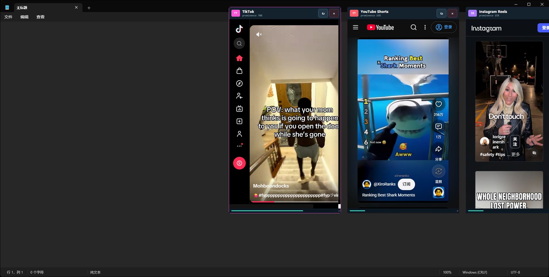Viewport: 549px width, 277px height.
Task: Click Windows (CRLF) status entry
Action: coord(475,272)
